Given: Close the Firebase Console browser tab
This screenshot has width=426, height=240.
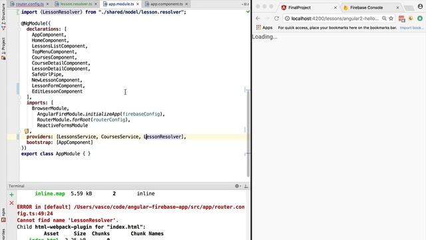Looking at the screenshot, I should pyautogui.click(x=397, y=7).
